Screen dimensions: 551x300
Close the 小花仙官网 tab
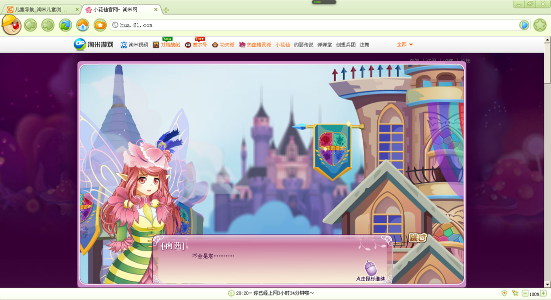[x=156, y=10]
